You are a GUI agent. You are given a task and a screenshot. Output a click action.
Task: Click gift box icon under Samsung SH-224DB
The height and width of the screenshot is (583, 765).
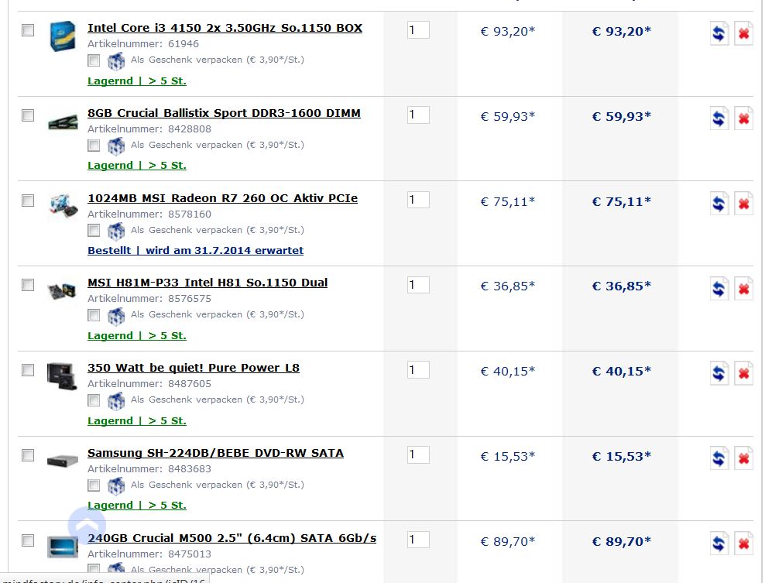point(116,486)
